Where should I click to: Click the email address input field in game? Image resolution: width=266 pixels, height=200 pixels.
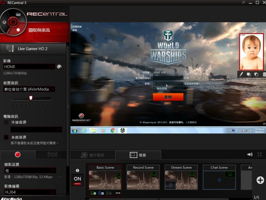click(168, 78)
